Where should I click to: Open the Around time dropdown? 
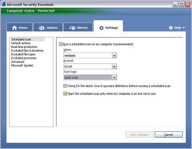coord(114,66)
